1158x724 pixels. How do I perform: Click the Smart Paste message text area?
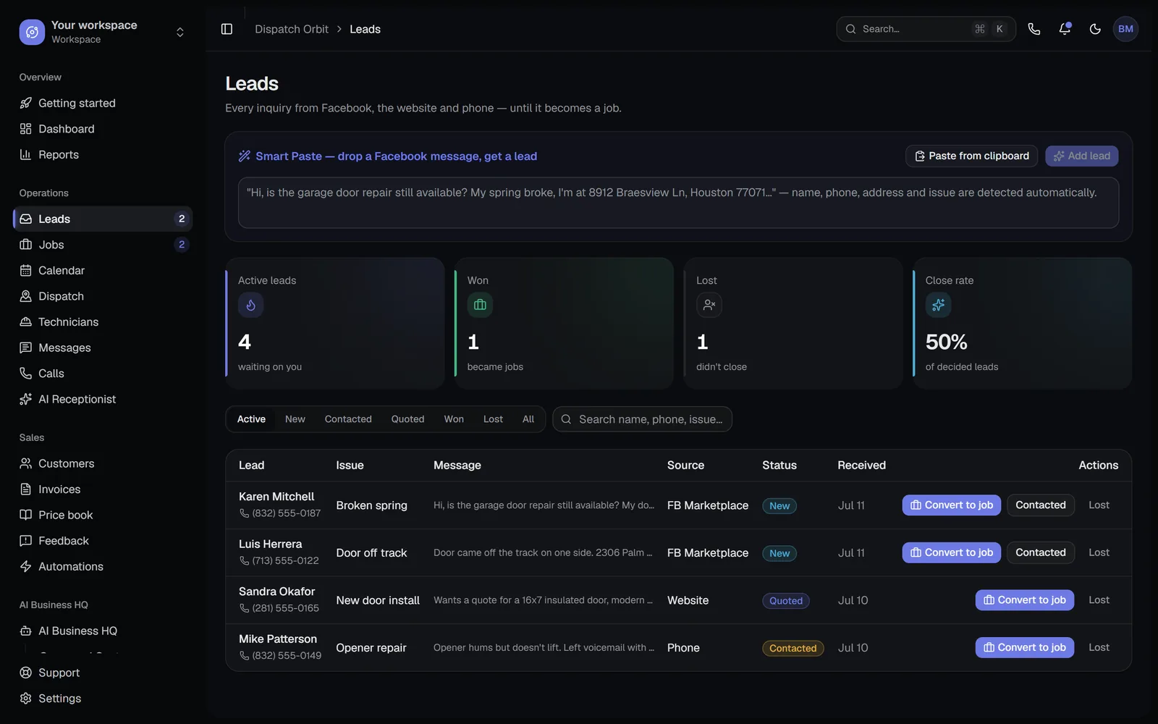click(678, 203)
